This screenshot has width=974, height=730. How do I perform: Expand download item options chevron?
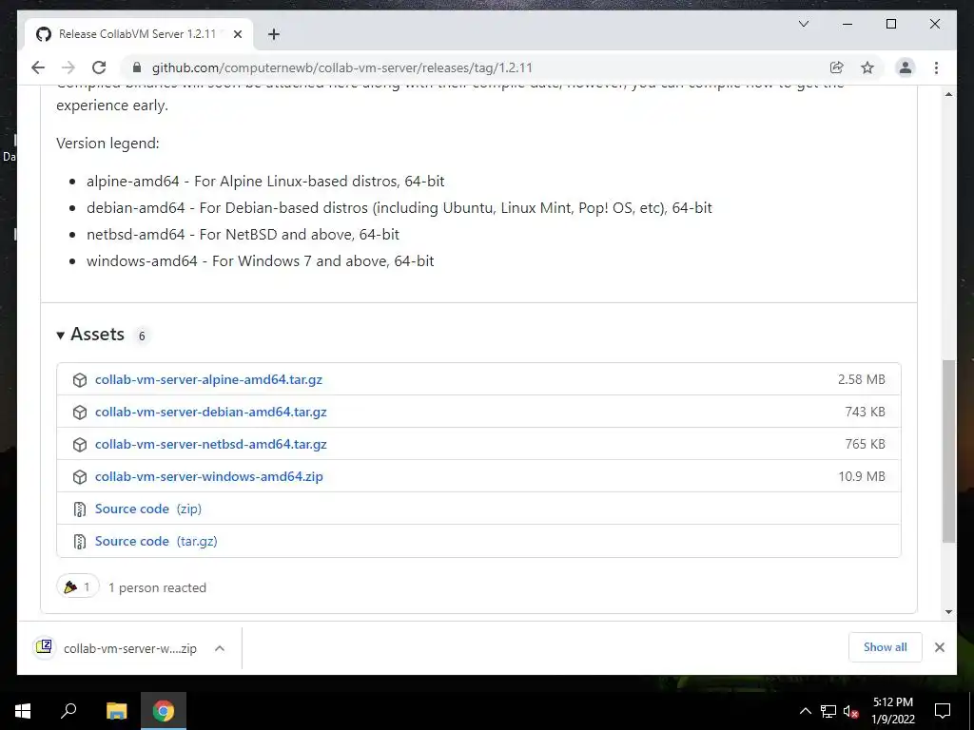[220, 648]
